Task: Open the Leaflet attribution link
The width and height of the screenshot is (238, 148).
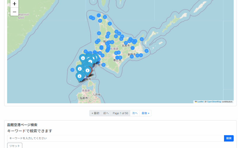Action: click(x=200, y=102)
